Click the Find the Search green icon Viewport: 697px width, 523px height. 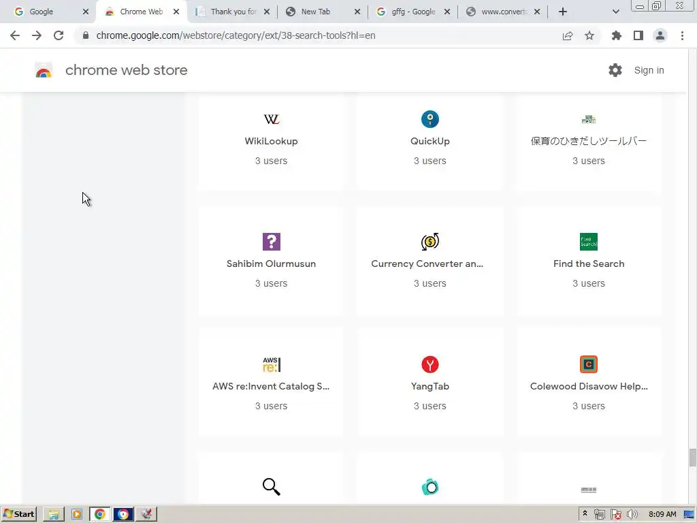coord(589,242)
